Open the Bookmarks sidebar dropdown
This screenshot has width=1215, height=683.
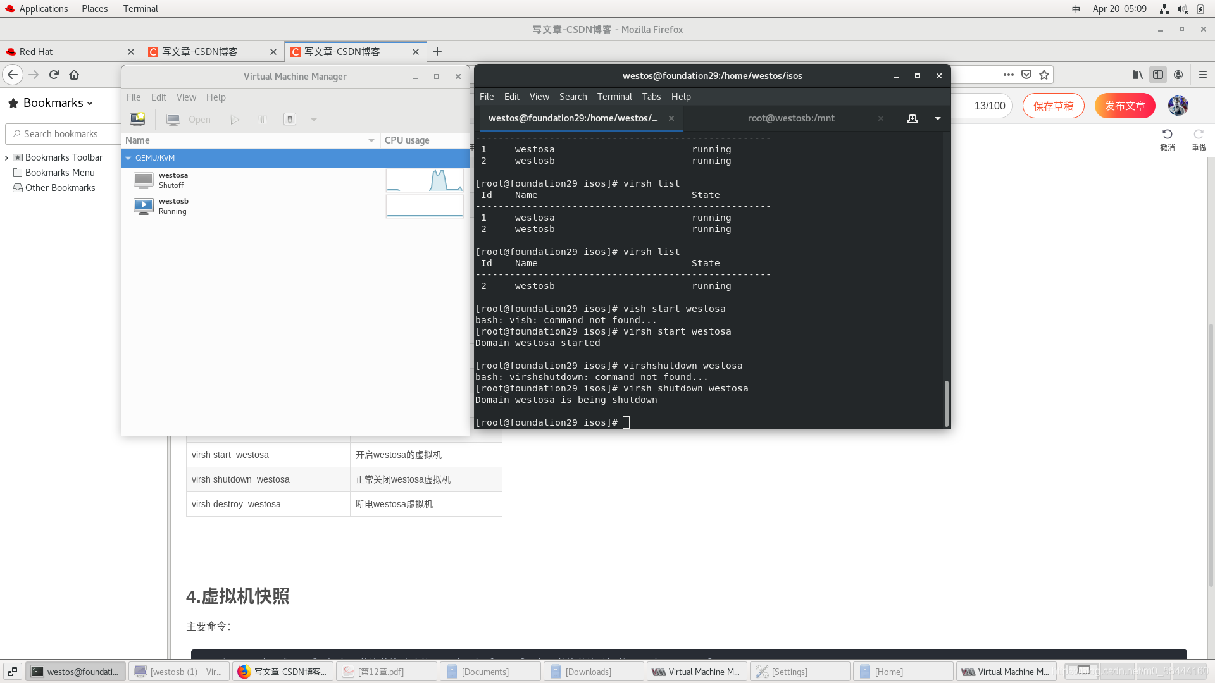coord(58,103)
